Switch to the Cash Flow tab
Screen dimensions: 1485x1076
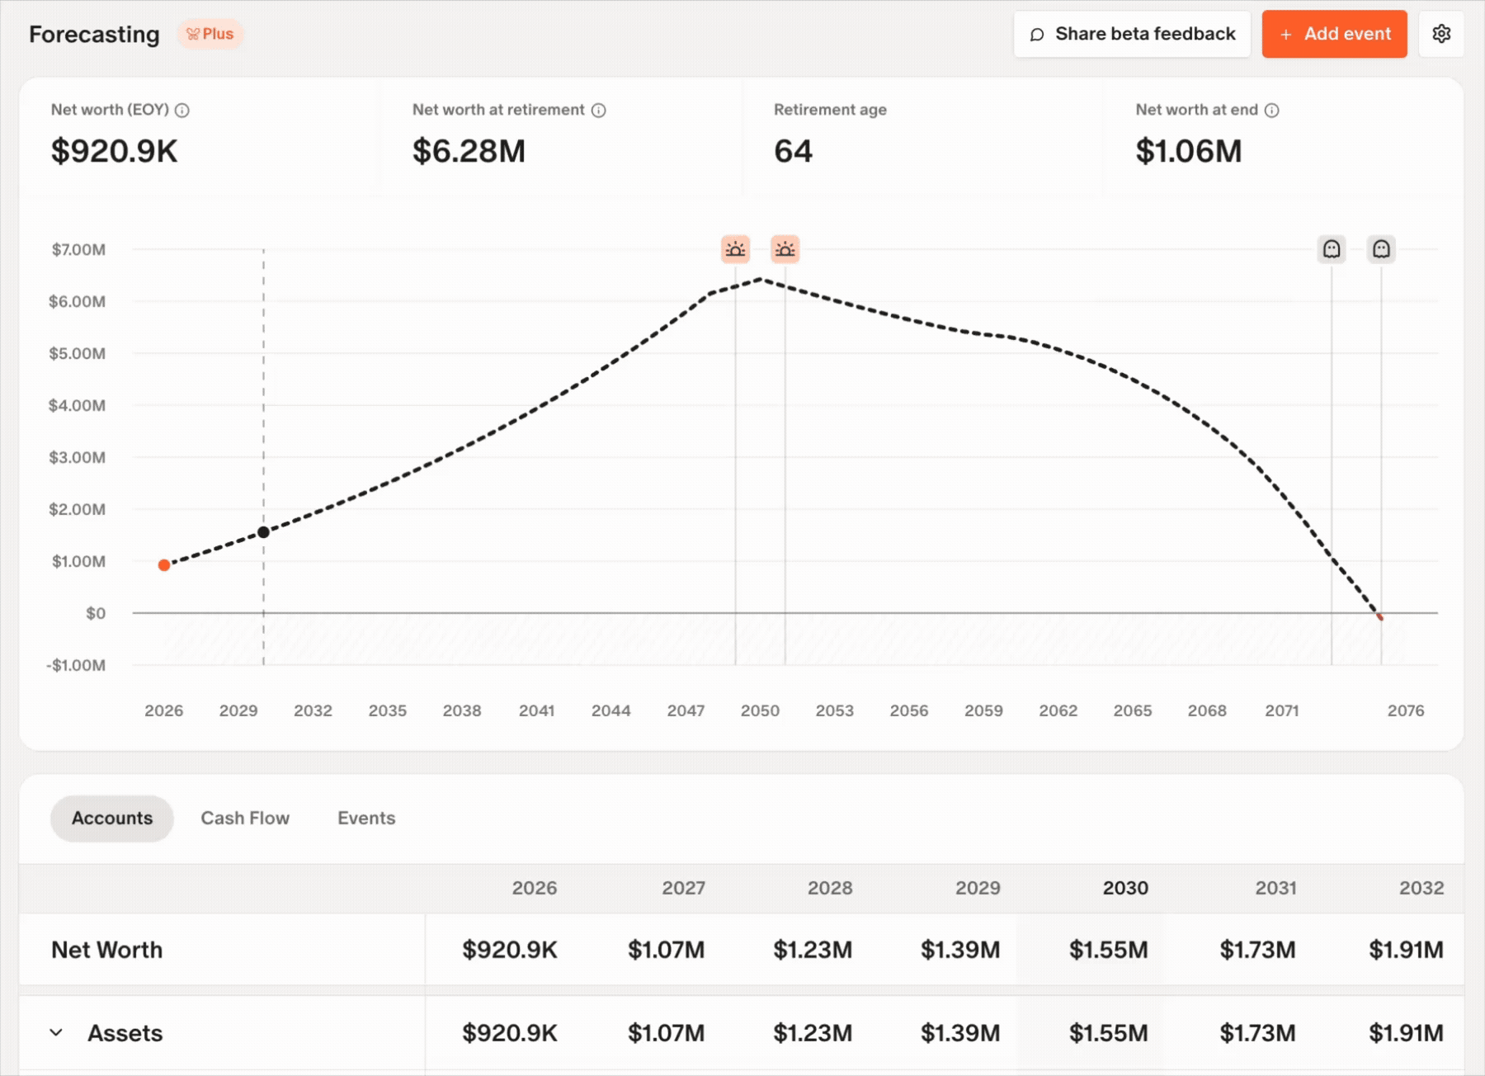(x=245, y=818)
